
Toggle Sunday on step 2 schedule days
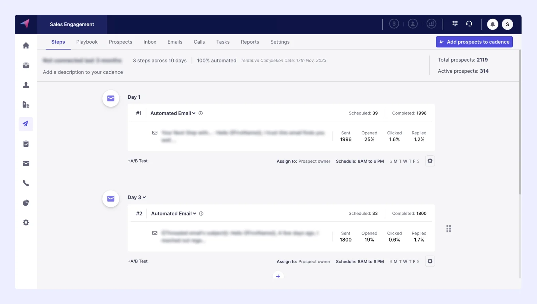tap(390, 261)
